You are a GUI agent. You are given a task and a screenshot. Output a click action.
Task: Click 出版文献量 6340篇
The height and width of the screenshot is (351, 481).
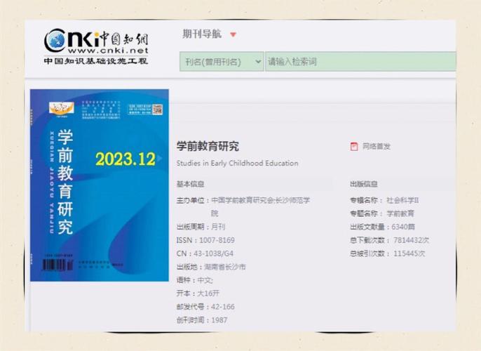[383, 227]
